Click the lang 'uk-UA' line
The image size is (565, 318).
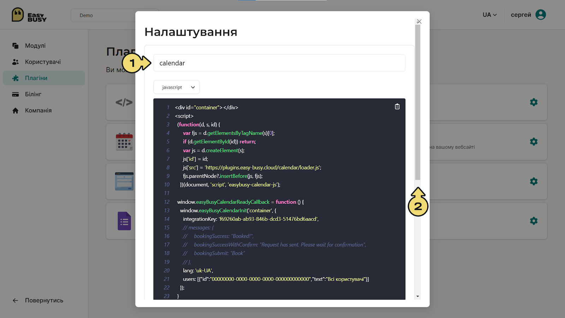[x=198, y=271]
